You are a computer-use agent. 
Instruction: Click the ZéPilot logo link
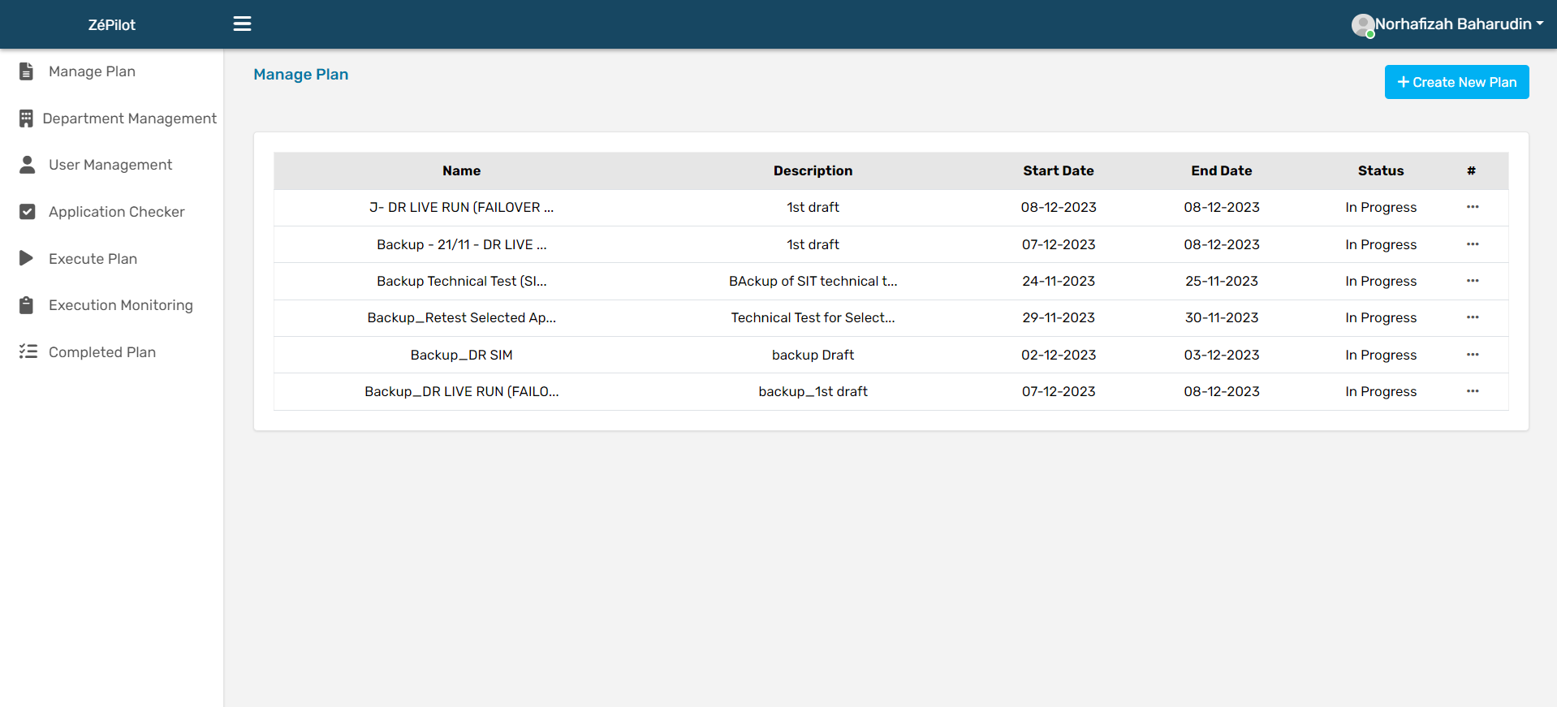pyautogui.click(x=111, y=25)
